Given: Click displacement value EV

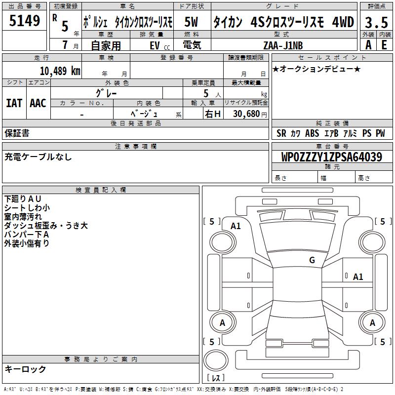Looking at the screenshot, I should pyautogui.click(x=155, y=45).
